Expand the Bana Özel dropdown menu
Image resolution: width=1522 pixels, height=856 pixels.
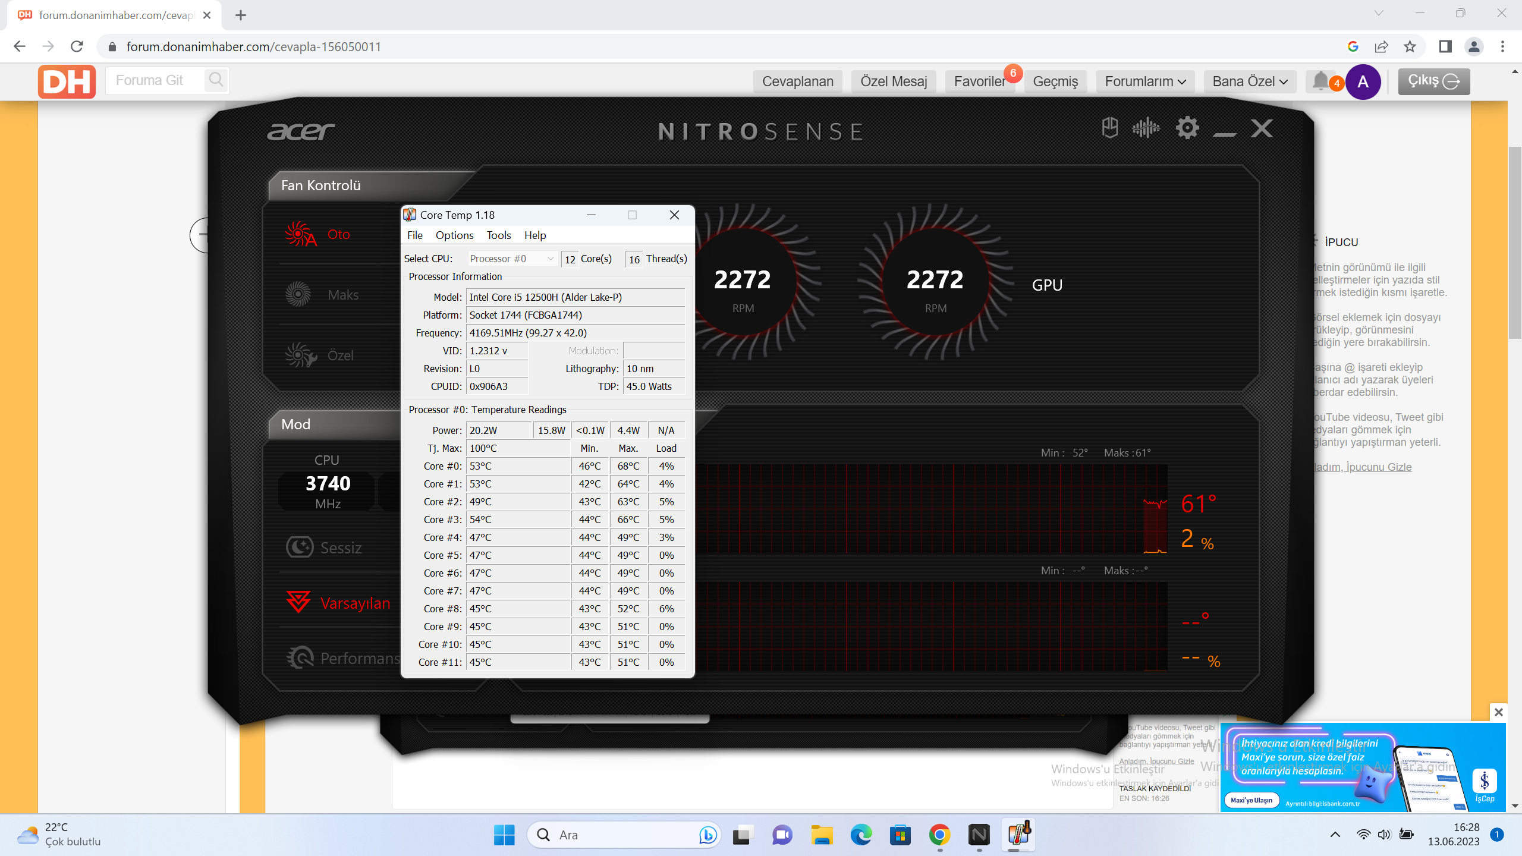(1250, 81)
